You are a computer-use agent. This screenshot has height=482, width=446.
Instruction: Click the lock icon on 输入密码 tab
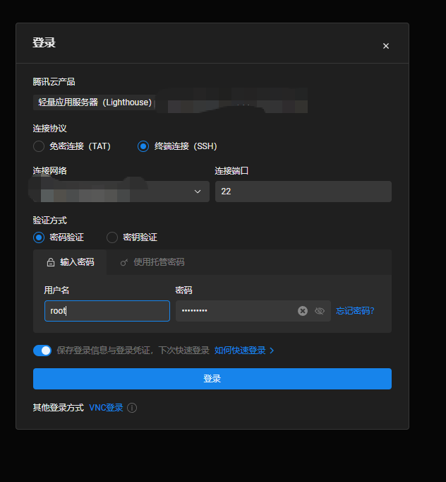(x=51, y=262)
